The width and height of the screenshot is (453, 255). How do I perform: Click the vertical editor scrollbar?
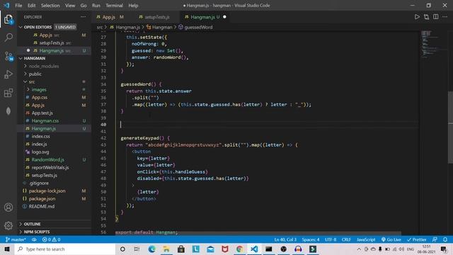[x=450, y=127]
